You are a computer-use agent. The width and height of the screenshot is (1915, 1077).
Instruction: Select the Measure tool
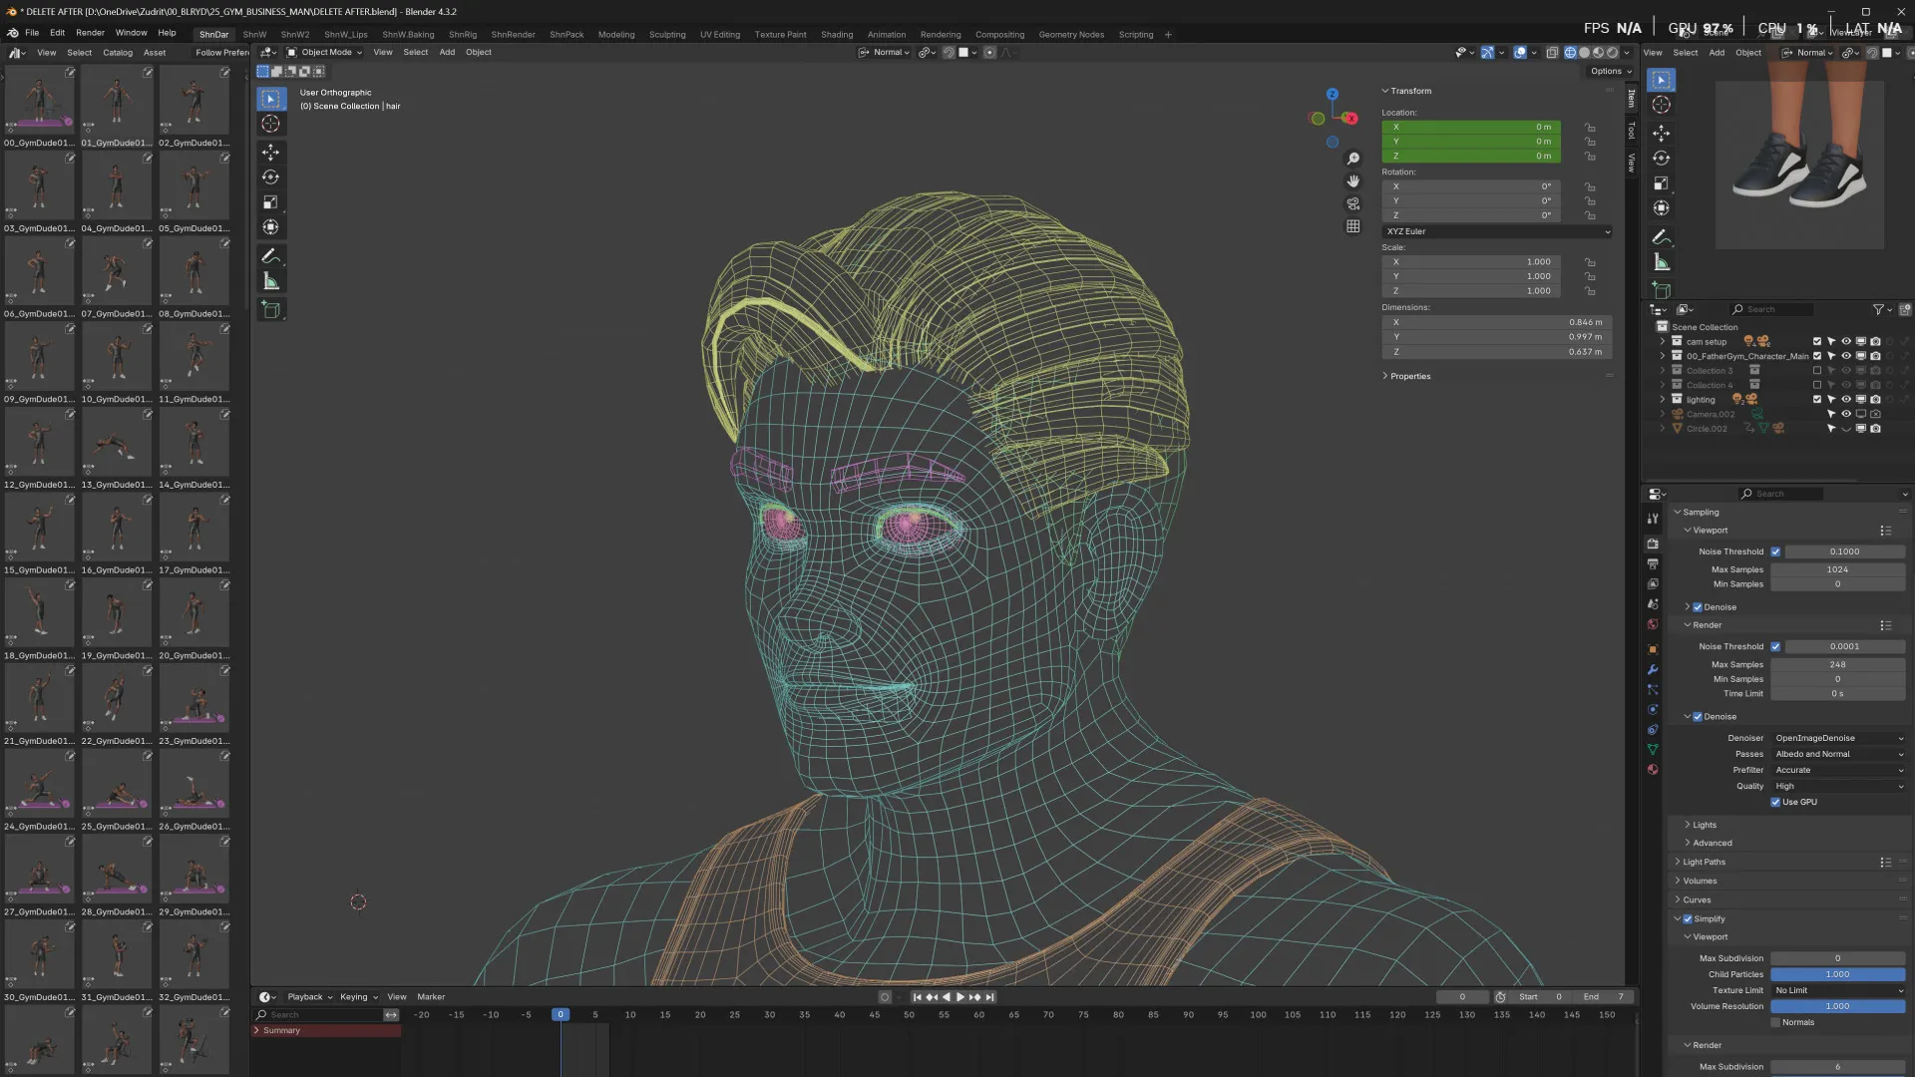pos(270,280)
